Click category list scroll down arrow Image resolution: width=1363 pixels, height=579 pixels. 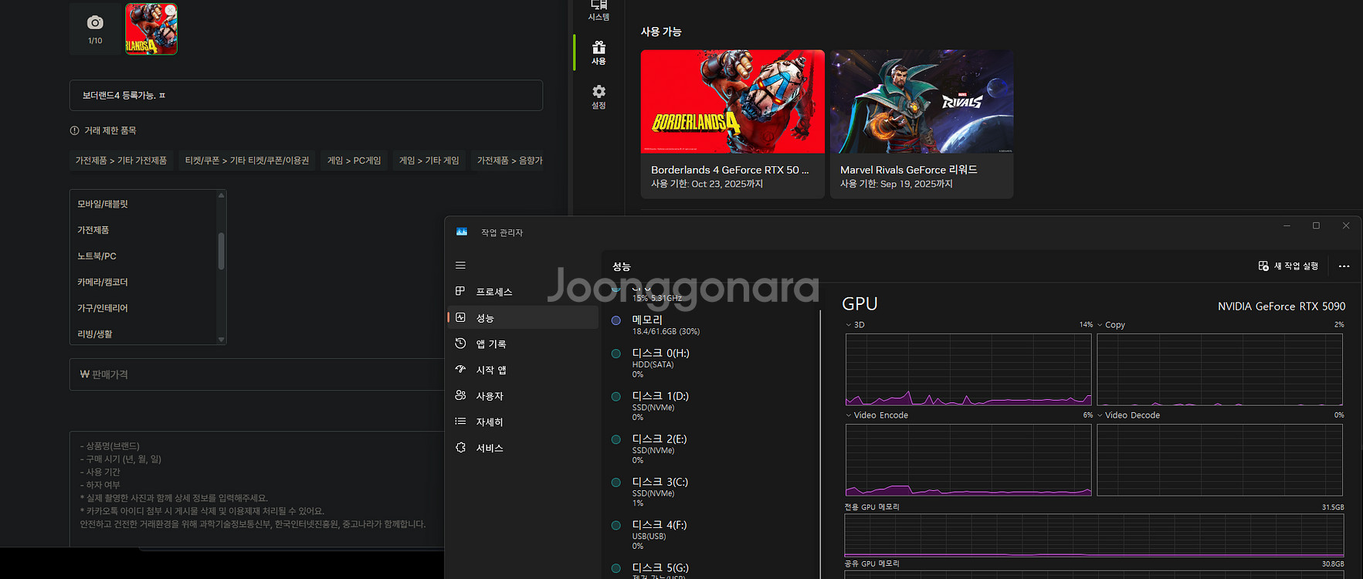[x=221, y=339]
